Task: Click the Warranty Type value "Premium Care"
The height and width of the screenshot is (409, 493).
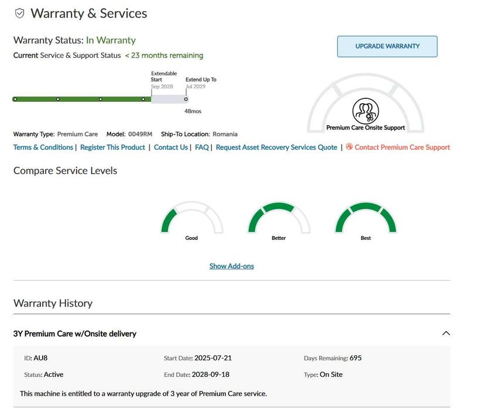Action: pos(77,134)
